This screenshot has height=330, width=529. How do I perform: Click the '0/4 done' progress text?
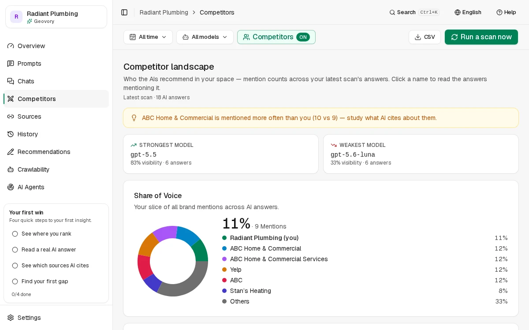[x=21, y=294]
